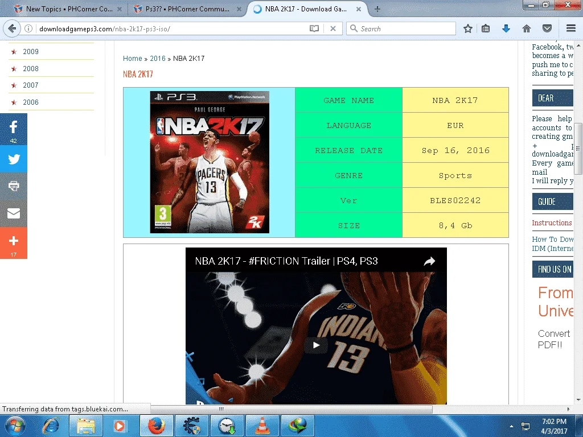Open the From Unive Convert PDF advertisement
This screenshot has width=583, height=437.
[x=556, y=318]
